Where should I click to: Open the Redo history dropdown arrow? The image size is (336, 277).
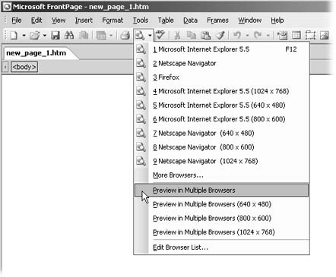(x=268, y=36)
